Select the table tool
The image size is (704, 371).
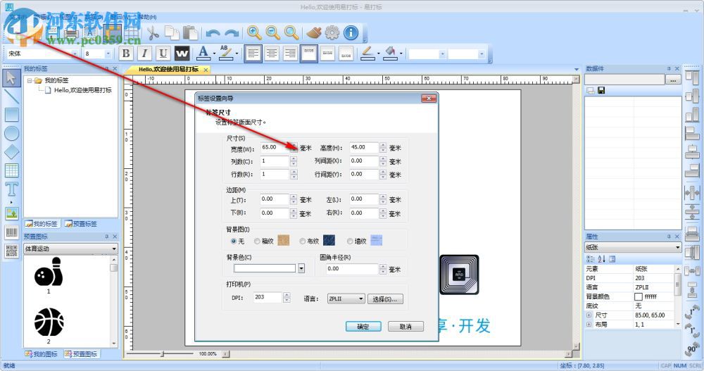[11, 170]
